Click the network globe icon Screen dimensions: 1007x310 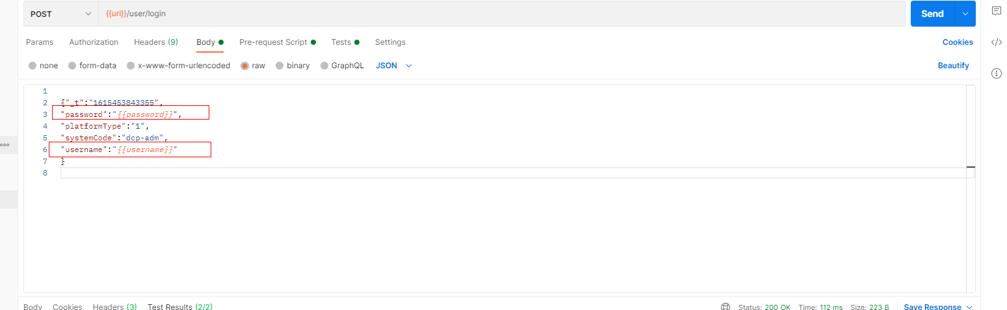click(726, 307)
